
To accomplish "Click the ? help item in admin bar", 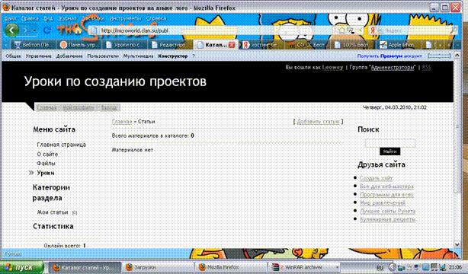I will pyautogui.click(x=194, y=56).
